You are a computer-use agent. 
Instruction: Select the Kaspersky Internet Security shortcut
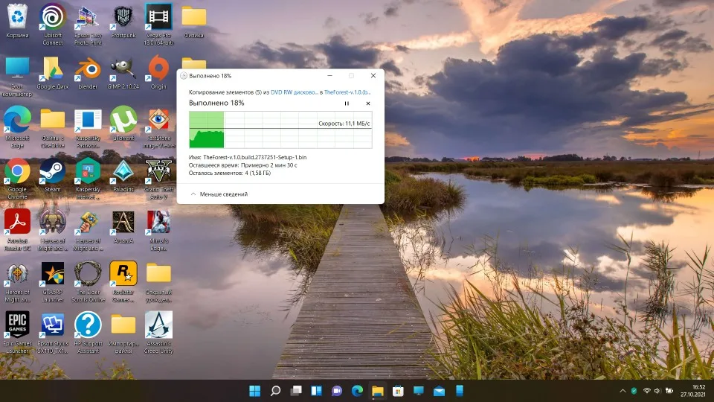coord(88,179)
